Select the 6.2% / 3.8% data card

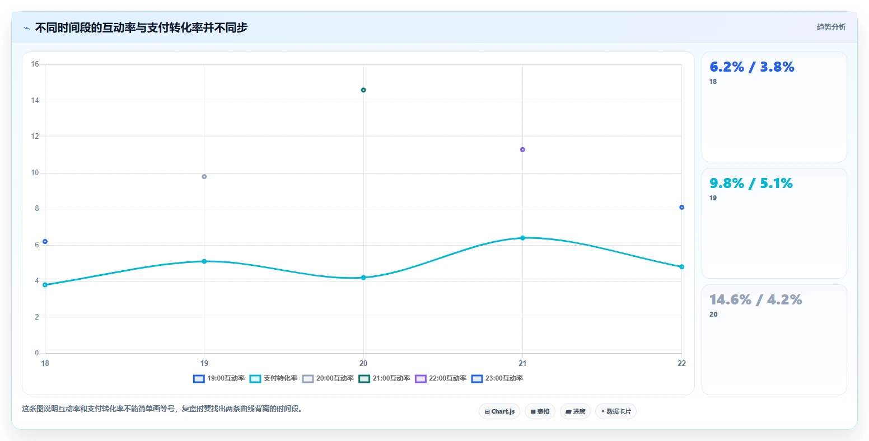coord(774,107)
